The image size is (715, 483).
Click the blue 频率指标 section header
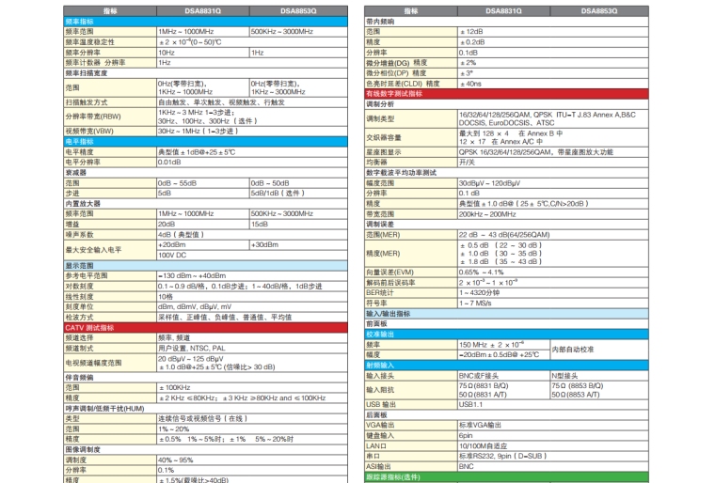click(x=80, y=21)
